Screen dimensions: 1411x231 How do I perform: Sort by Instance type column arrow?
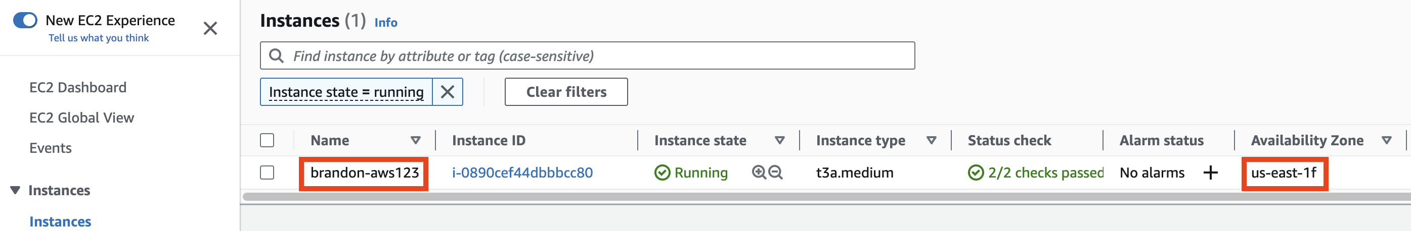click(931, 140)
